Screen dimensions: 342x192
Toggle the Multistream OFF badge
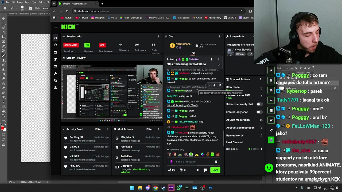tap(102, 45)
